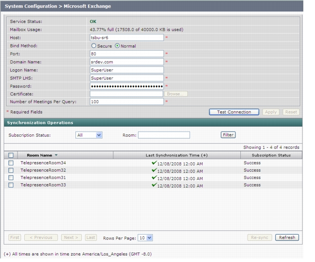Select the Normal bind method radio

coord(117,46)
